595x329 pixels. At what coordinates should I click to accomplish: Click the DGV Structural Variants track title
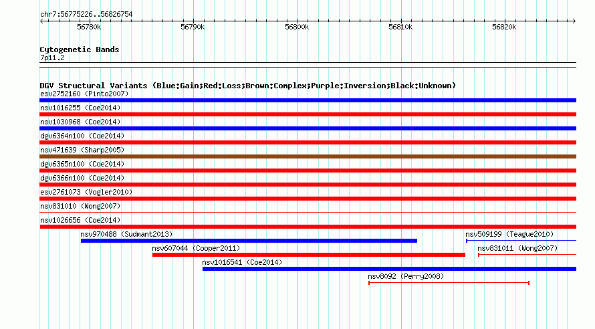tap(247, 86)
